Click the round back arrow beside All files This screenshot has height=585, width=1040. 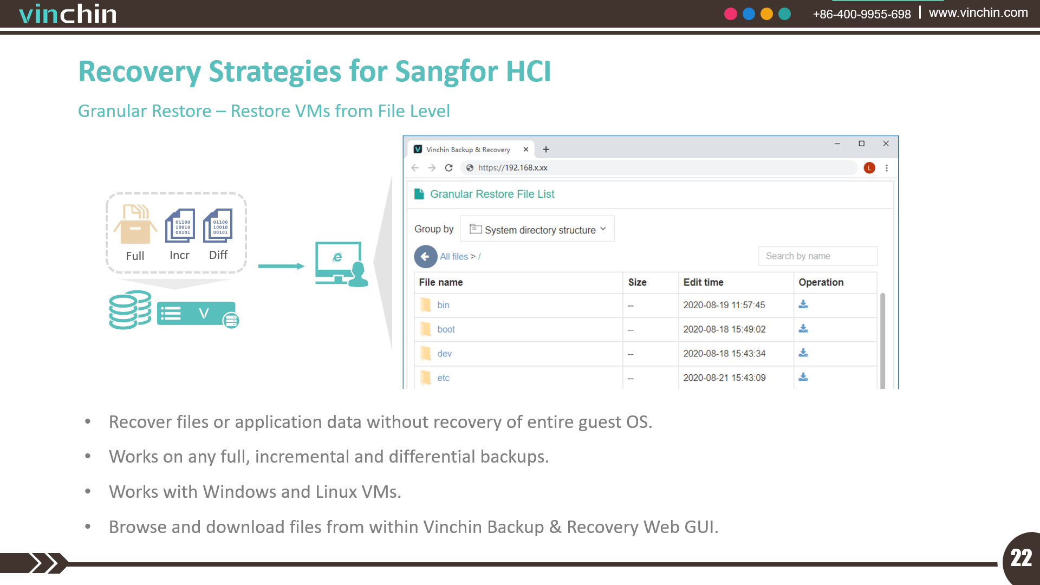(426, 257)
